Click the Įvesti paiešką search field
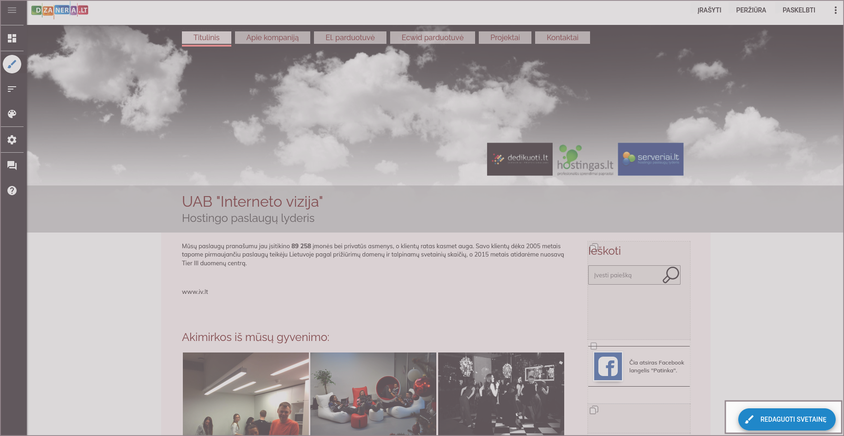844x436 pixels. [625, 275]
